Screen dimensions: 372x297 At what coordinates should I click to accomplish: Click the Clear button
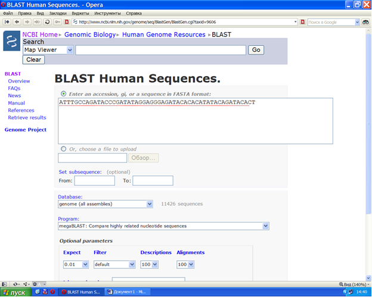33,60
